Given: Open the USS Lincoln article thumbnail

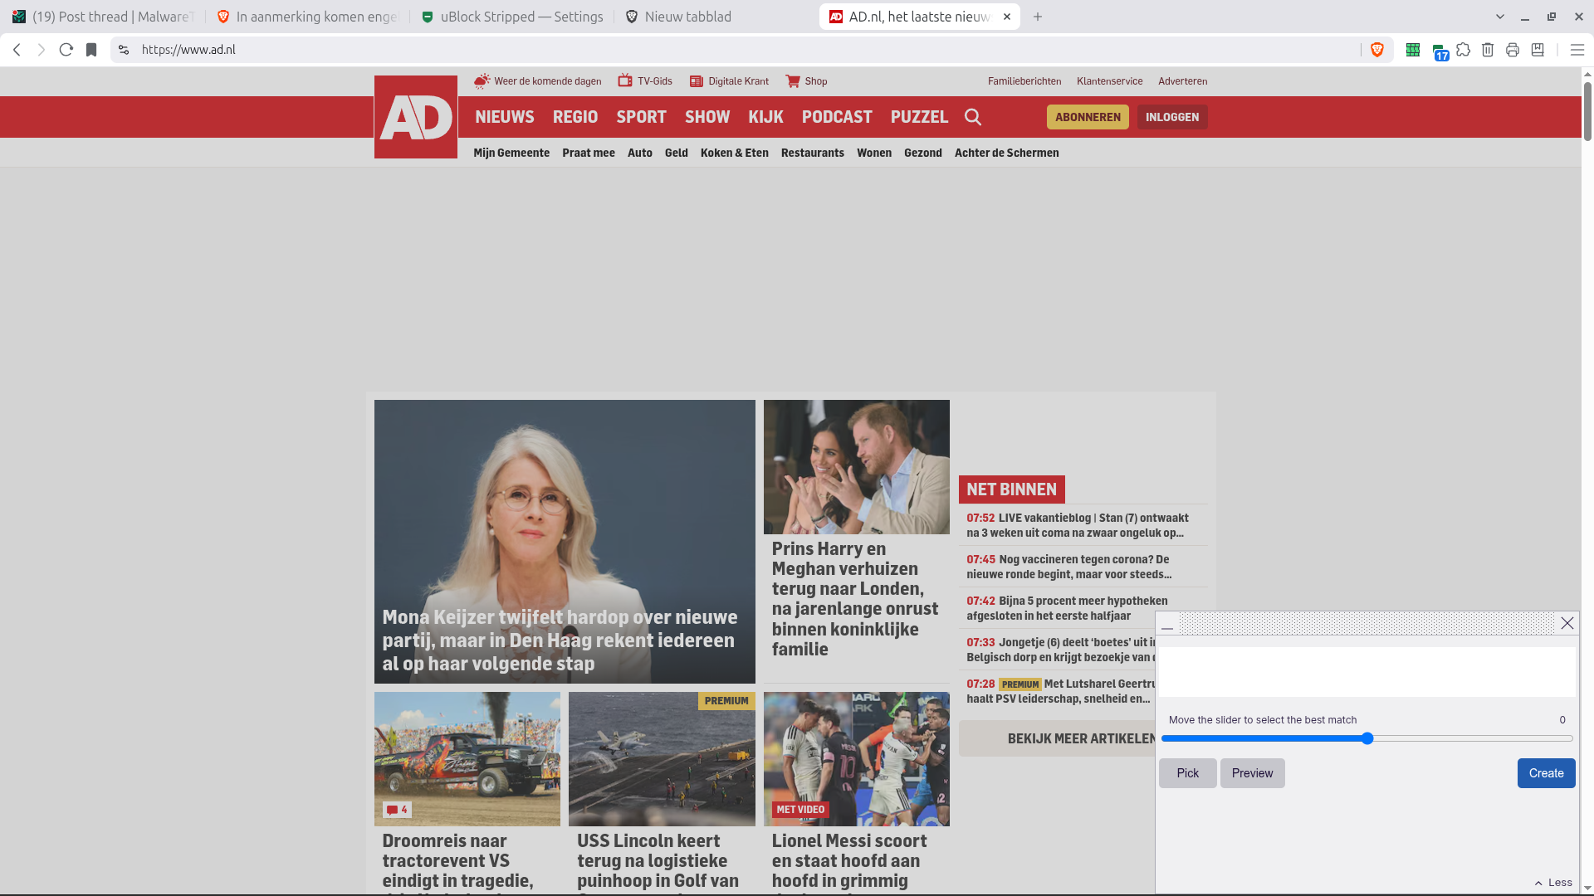Looking at the screenshot, I should (662, 759).
